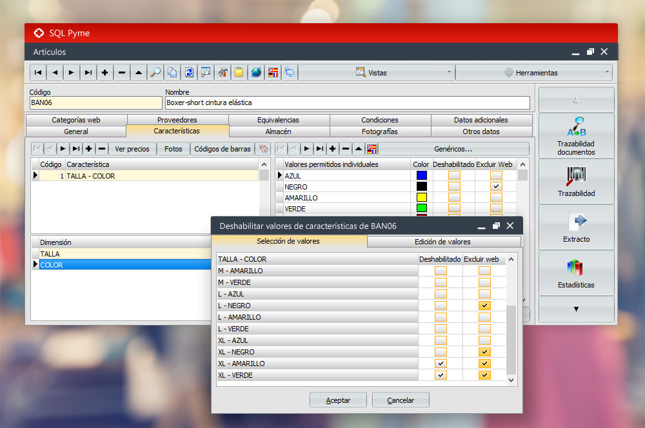Click the Extracto sidebar icon
The height and width of the screenshot is (428, 645).
[576, 227]
